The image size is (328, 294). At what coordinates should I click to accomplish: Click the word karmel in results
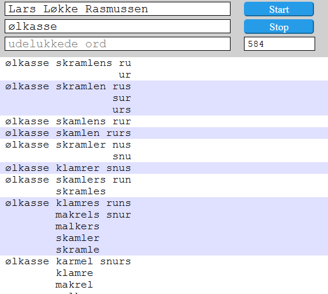click(x=75, y=261)
